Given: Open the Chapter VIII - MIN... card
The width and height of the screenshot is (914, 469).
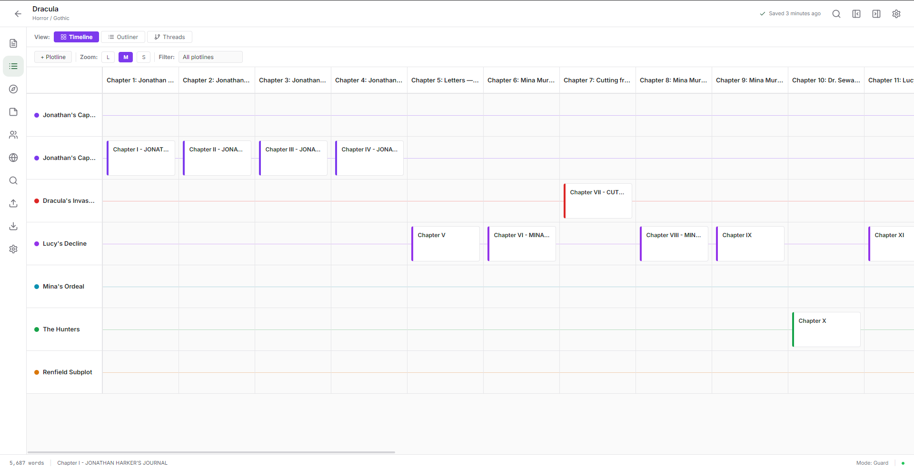Looking at the screenshot, I should [674, 244].
